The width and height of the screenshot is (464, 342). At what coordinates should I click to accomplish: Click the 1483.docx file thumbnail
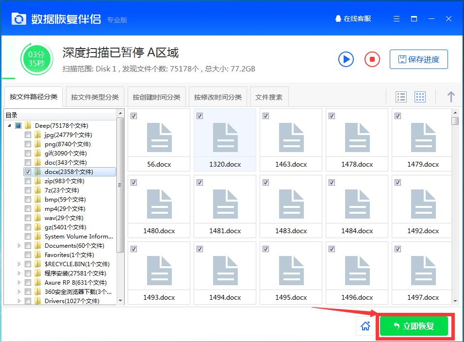point(291,206)
